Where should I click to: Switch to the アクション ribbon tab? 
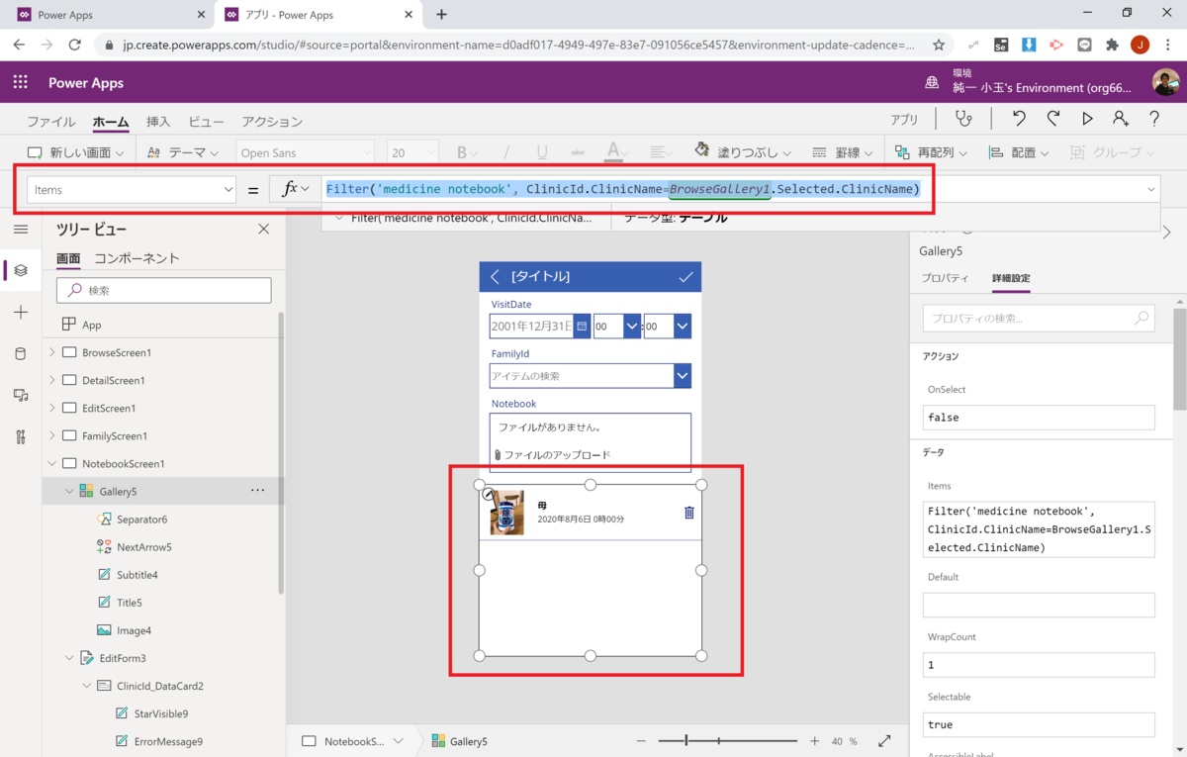(272, 122)
